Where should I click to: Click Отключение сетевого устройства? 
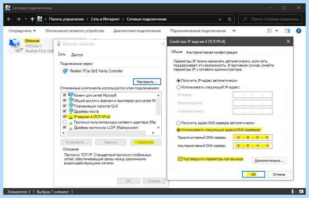(x=75, y=31)
